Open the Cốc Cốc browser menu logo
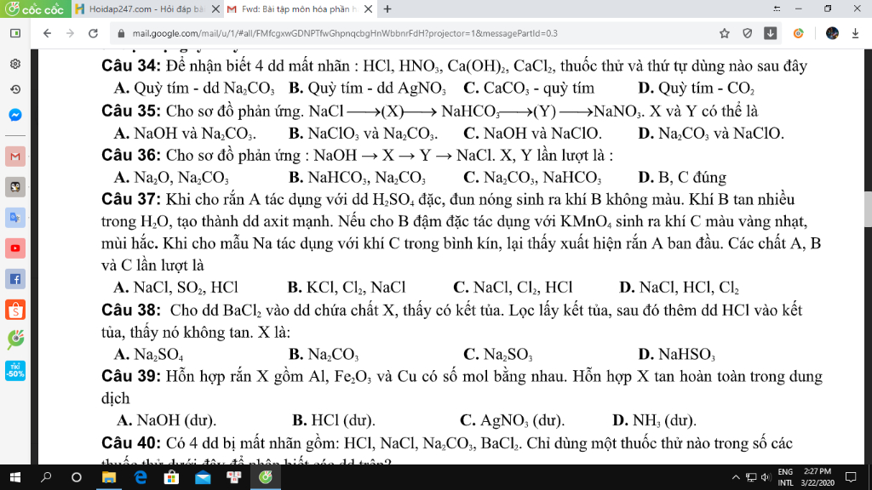 pos(34,9)
